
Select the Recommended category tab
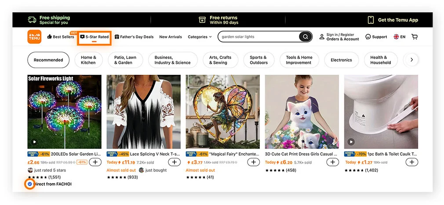pyautogui.click(x=48, y=60)
